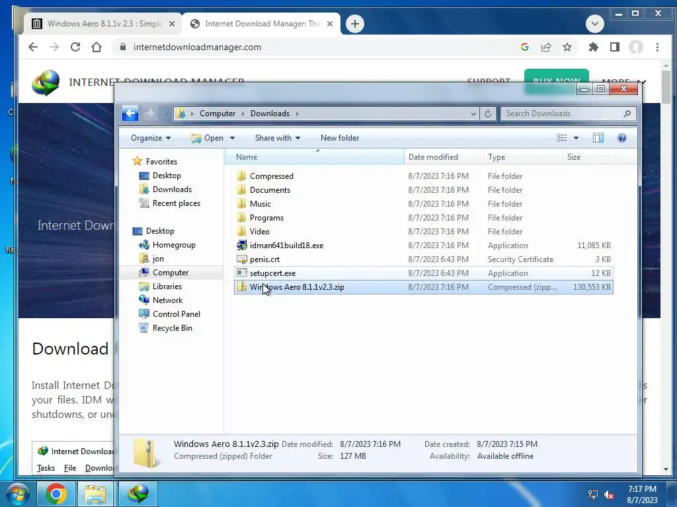Viewport: 677px width, 507px height.
Task: Click network tray icon
Action: pyautogui.click(x=593, y=494)
